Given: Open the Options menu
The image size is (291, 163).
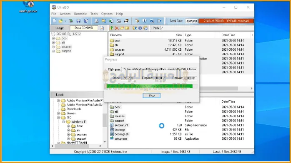Looking at the screenshot, I should (107, 14).
